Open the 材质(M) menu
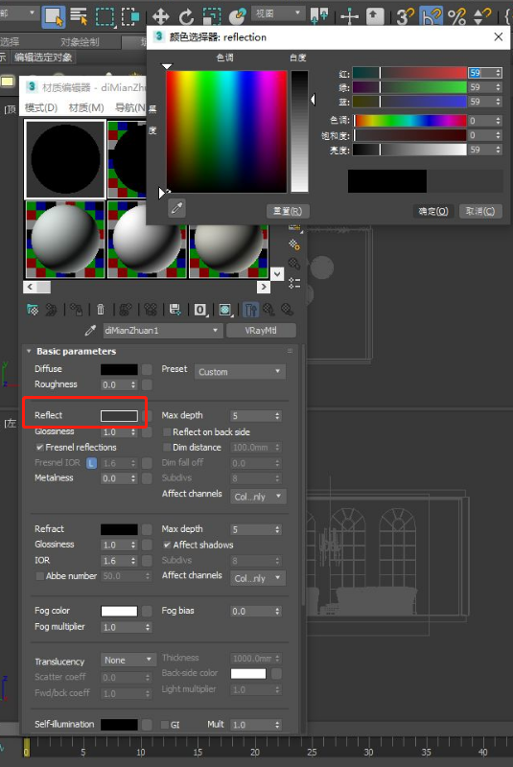The image size is (513, 767). (x=86, y=107)
